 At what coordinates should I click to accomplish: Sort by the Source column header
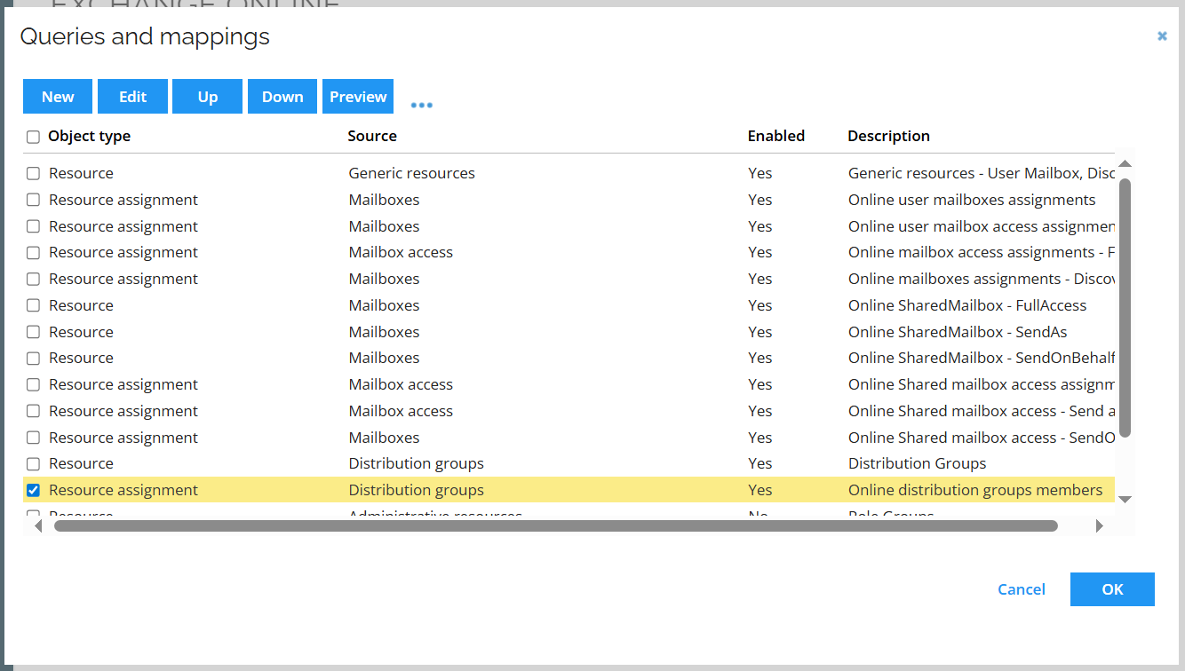(372, 136)
